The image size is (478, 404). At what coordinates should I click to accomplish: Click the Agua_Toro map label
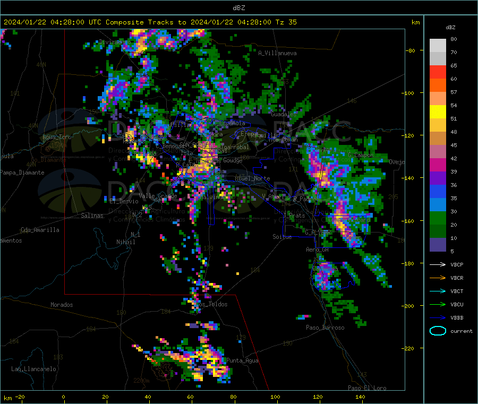pos(57,137)
